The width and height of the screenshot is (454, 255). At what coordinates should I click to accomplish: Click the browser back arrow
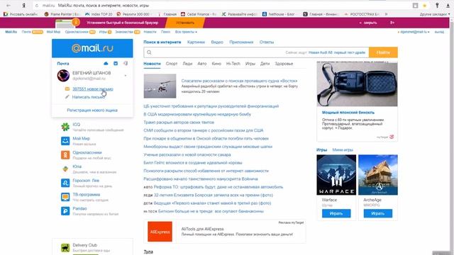8,6
